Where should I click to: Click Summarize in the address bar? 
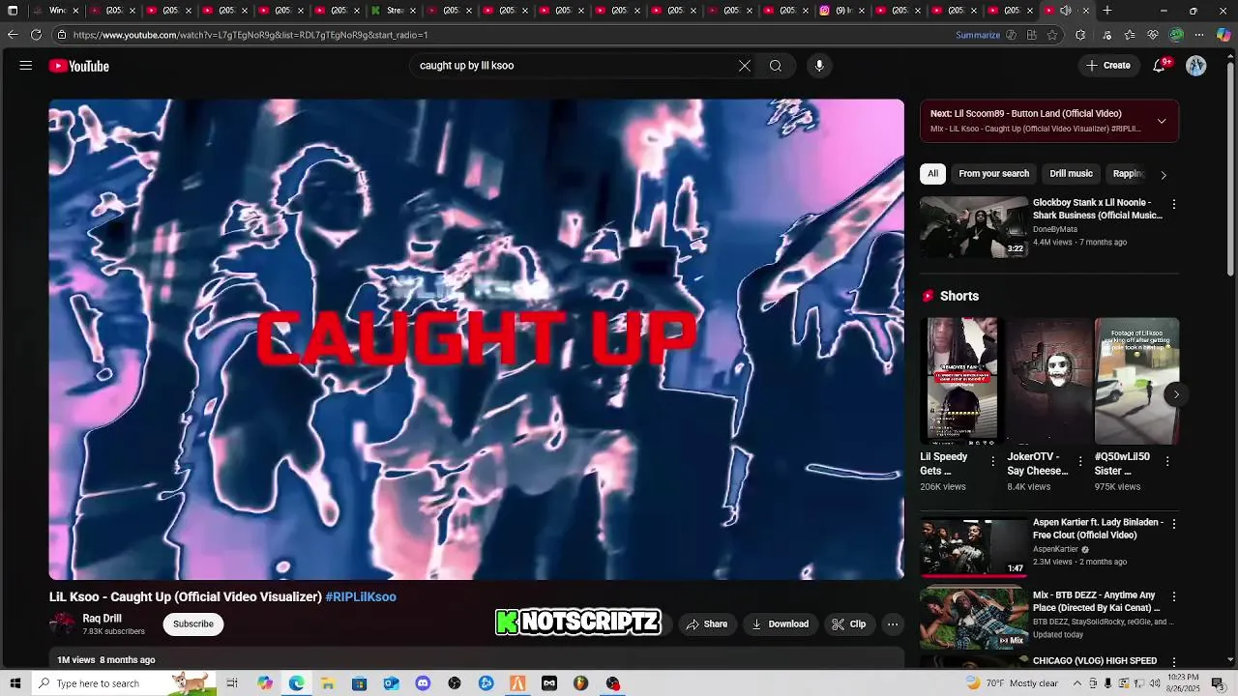coord(978,35)
